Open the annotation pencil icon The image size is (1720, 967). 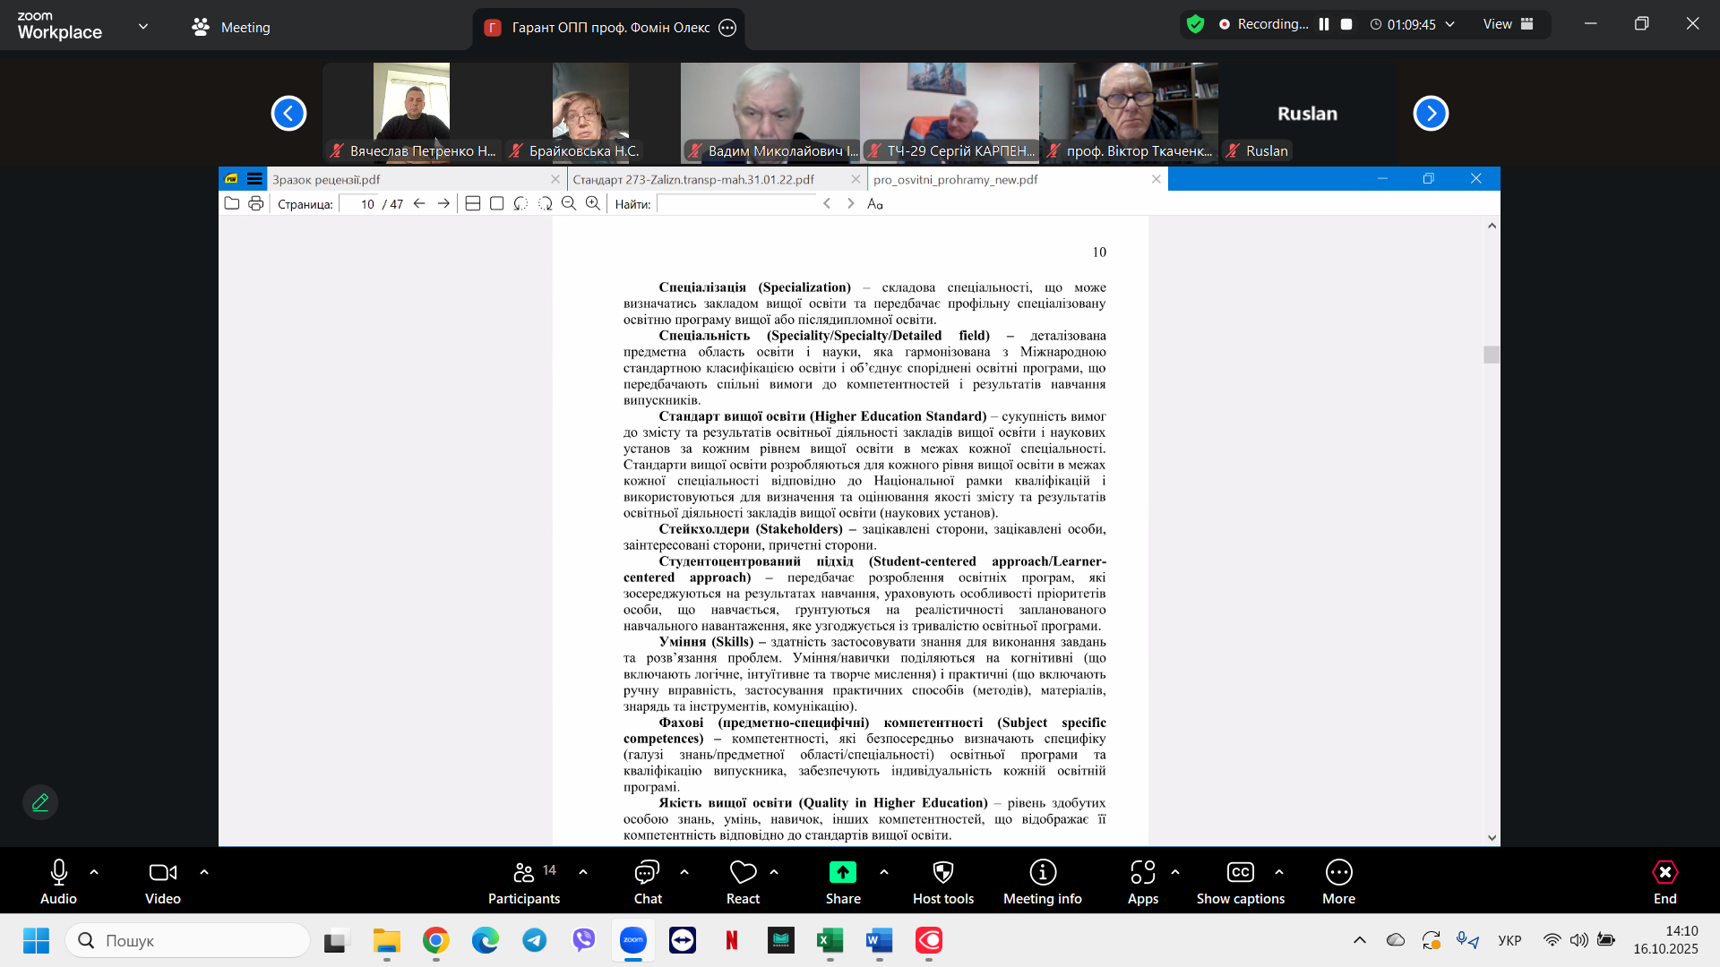40,802
